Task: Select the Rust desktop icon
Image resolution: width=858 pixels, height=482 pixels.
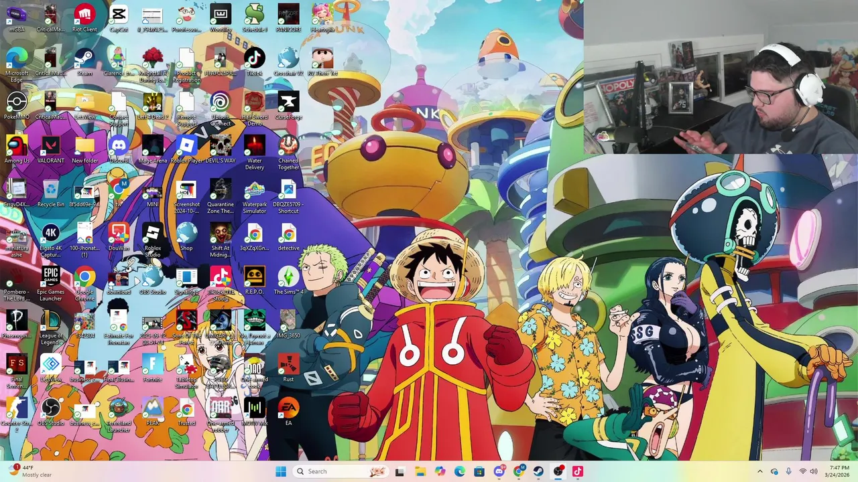Action: (x=288, y=368)
